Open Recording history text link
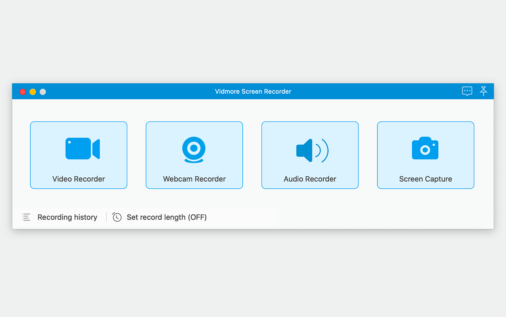Viewport: 506px width, 317px height. click(67, 217)
